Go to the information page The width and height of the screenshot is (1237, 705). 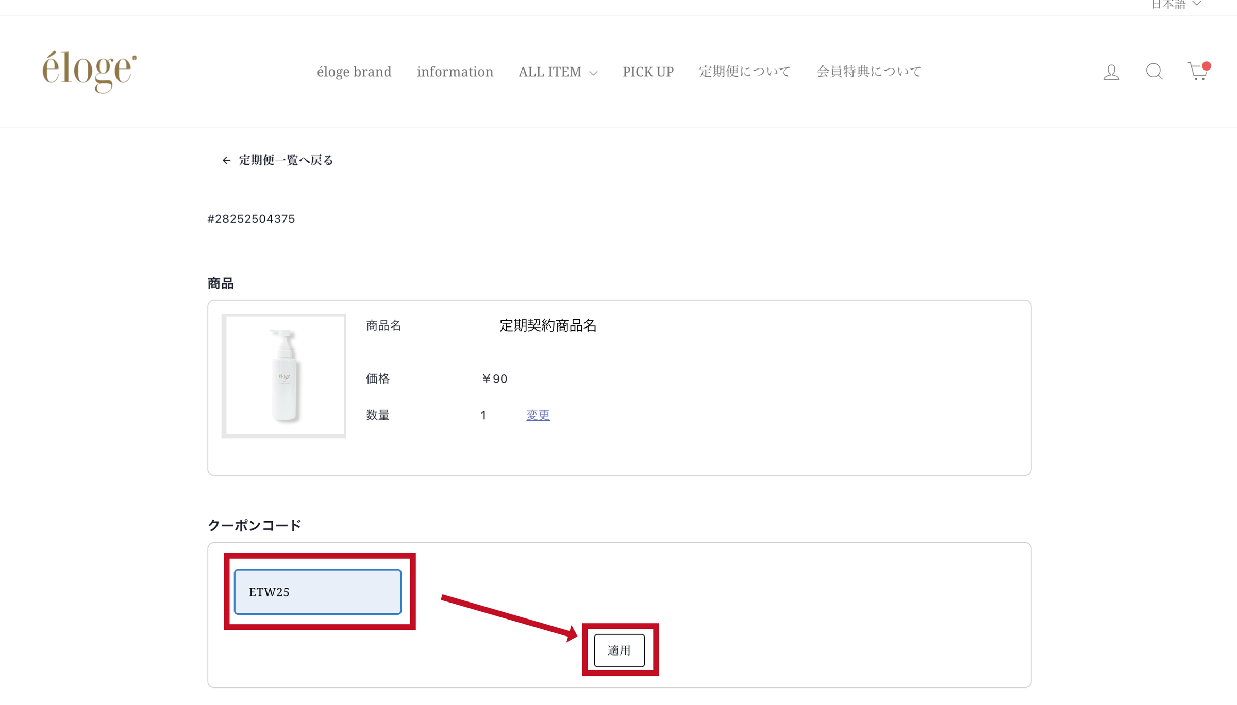click(x=455, y=72)
